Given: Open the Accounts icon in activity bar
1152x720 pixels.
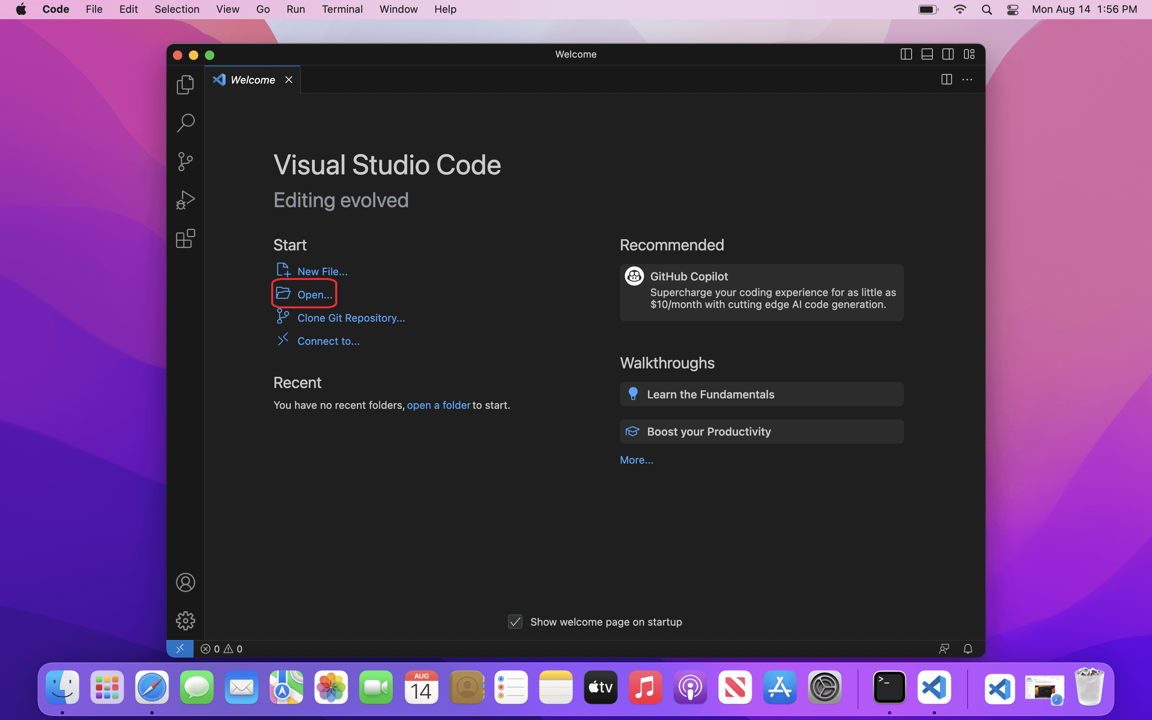Looking at the screenshot, I should (185, 582).
